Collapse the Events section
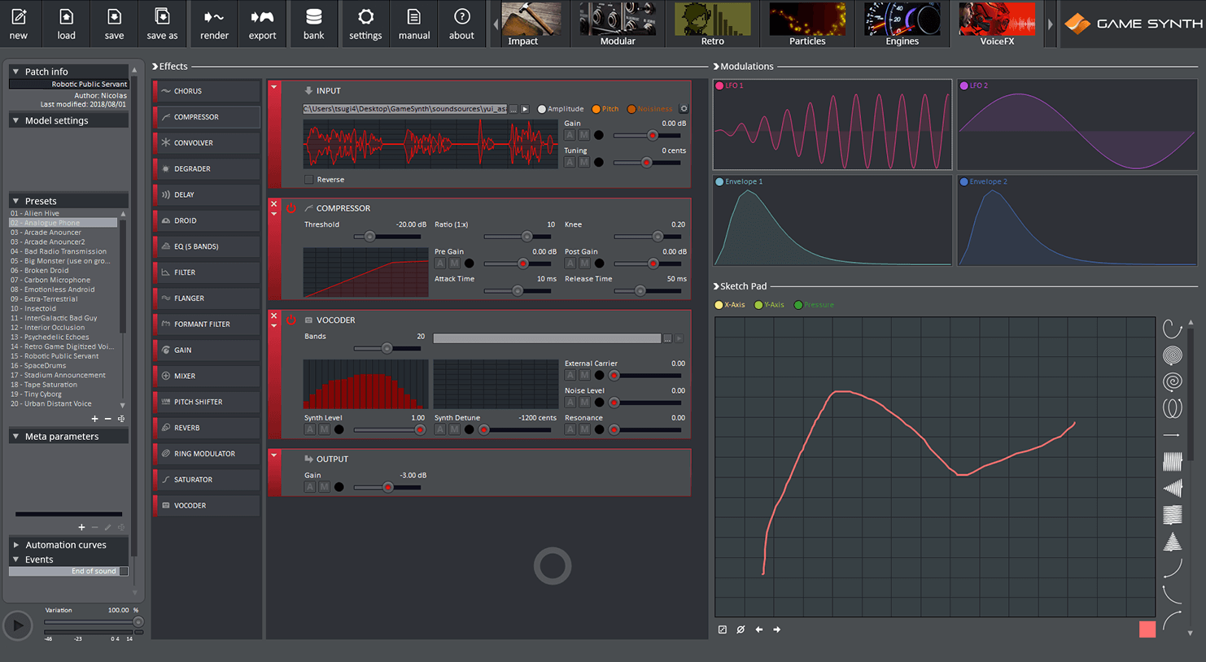The image size is (1206, 662). (15, 560)
